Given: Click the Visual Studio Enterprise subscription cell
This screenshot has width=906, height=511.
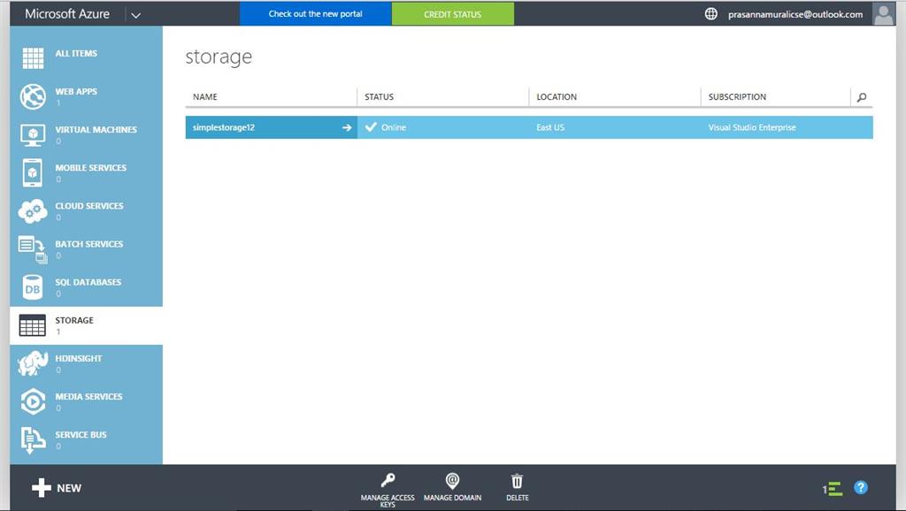Looking at the screenshot, I should [752, 127].
